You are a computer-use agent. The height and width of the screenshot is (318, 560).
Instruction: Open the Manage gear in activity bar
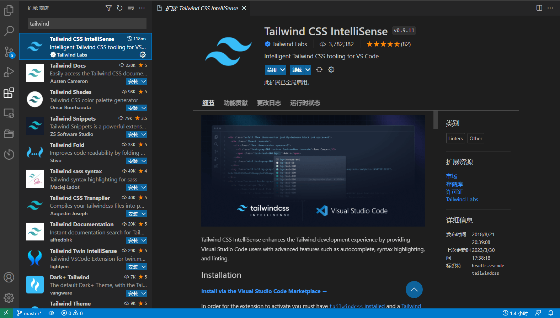[x=9, y=298]
